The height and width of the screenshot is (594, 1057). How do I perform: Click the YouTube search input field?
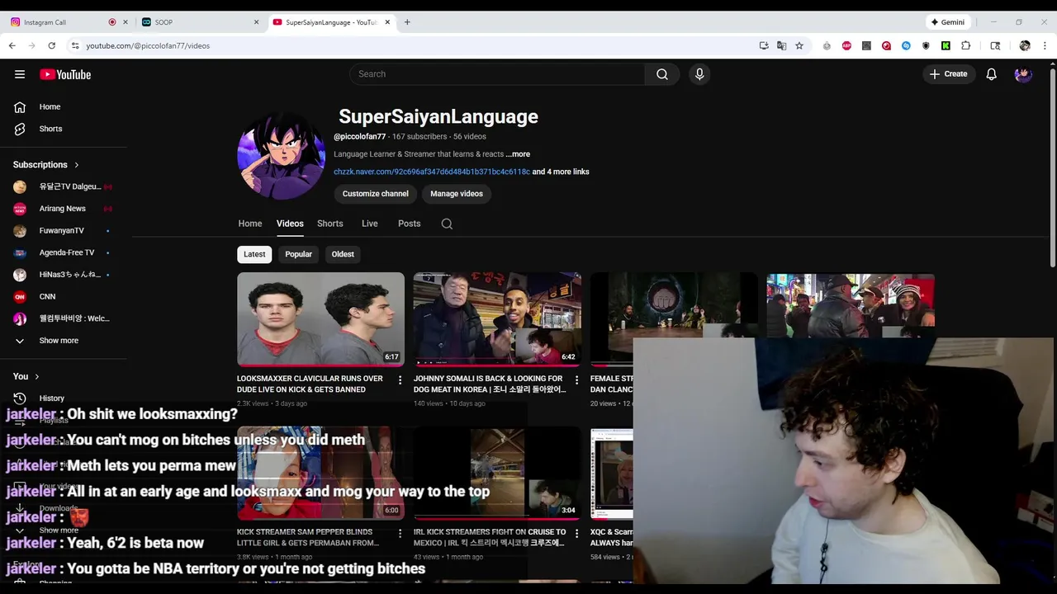coord(497,74)
